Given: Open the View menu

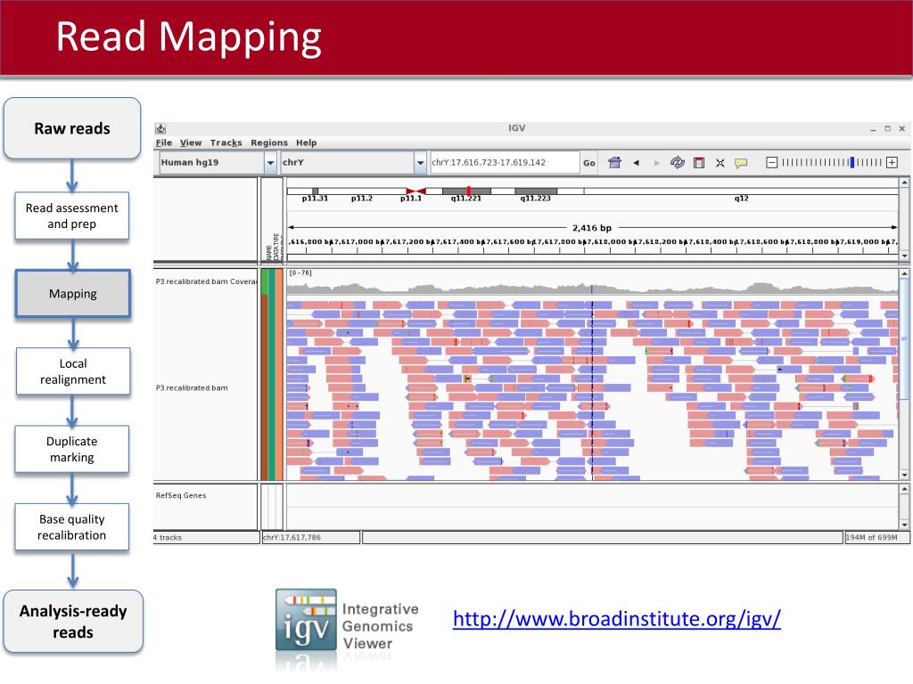Looking at the screenshot, I should click(x=191, y=142).
